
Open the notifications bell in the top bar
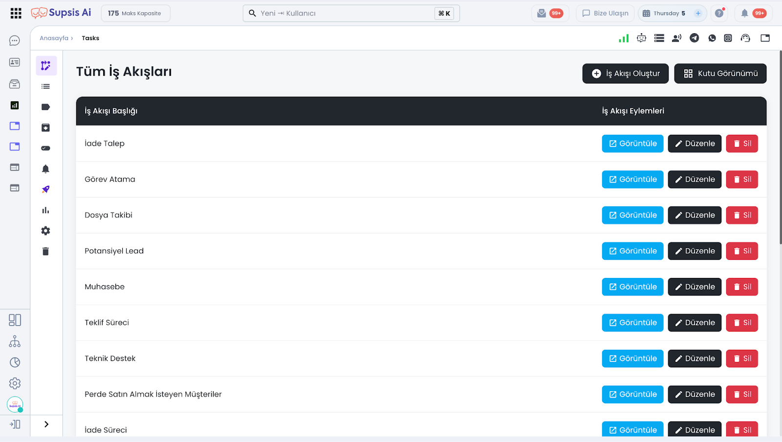point(744,13)
